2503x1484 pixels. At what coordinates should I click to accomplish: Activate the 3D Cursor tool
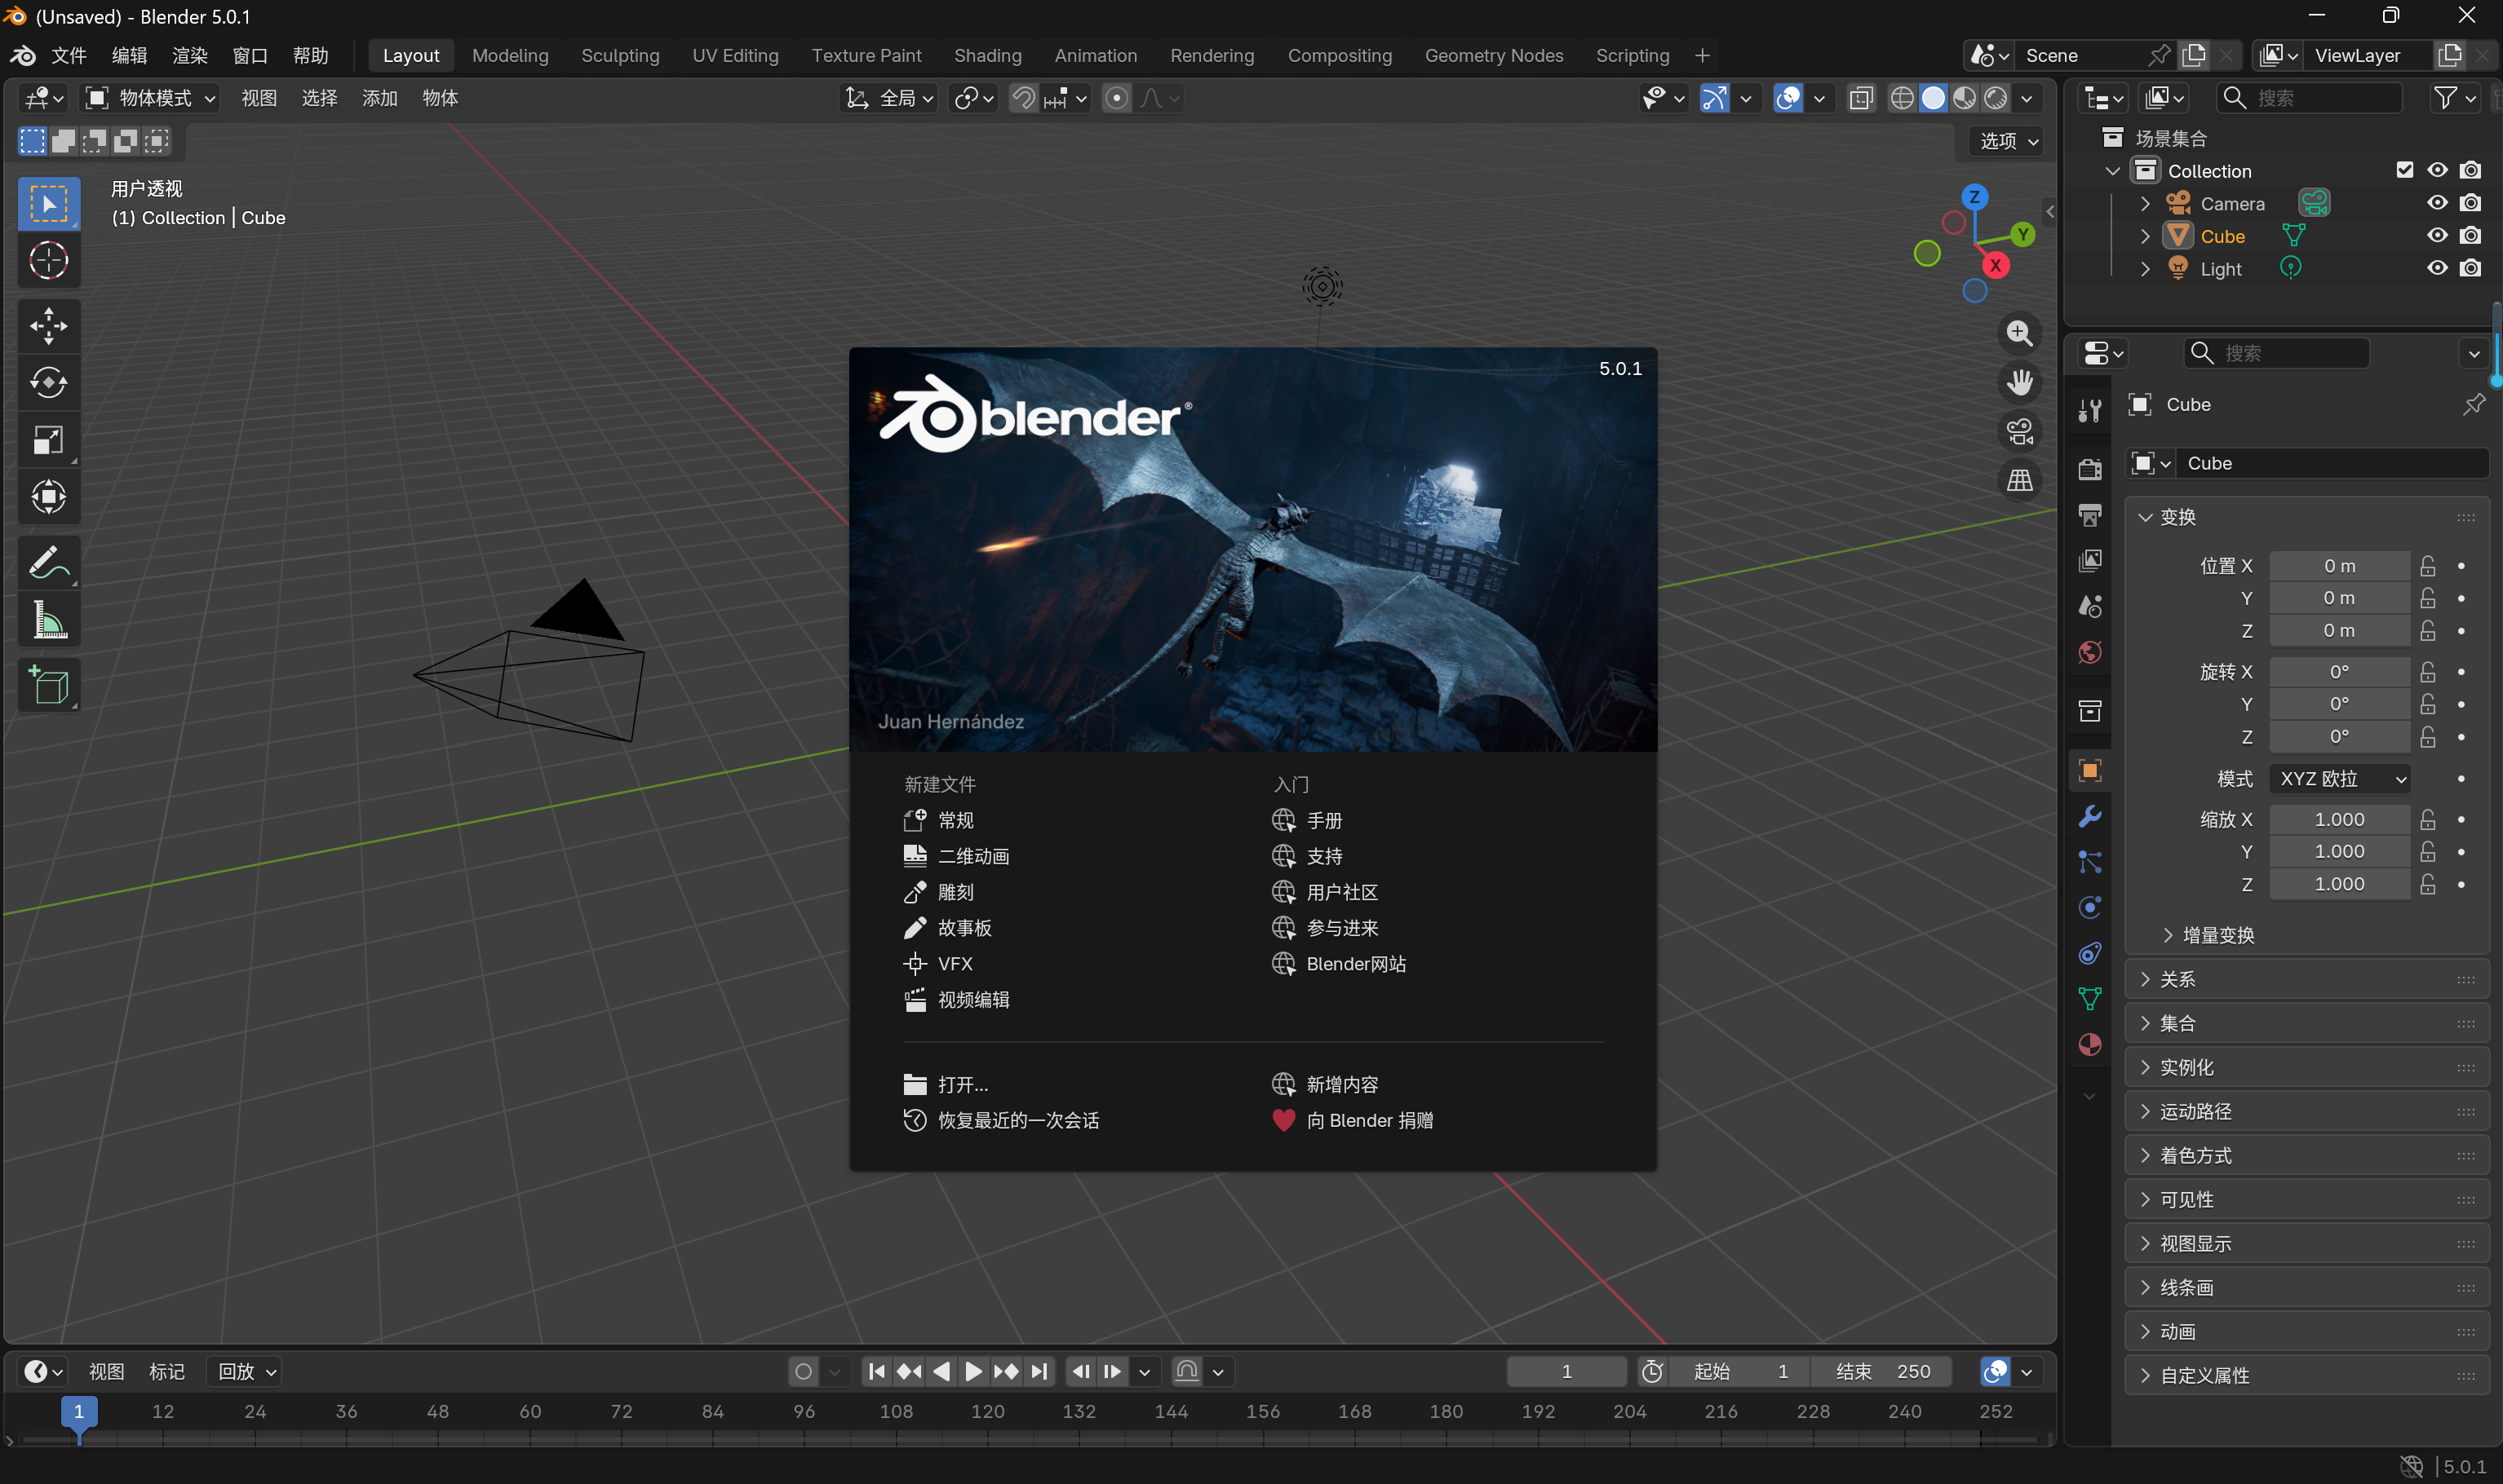point(48,261)
